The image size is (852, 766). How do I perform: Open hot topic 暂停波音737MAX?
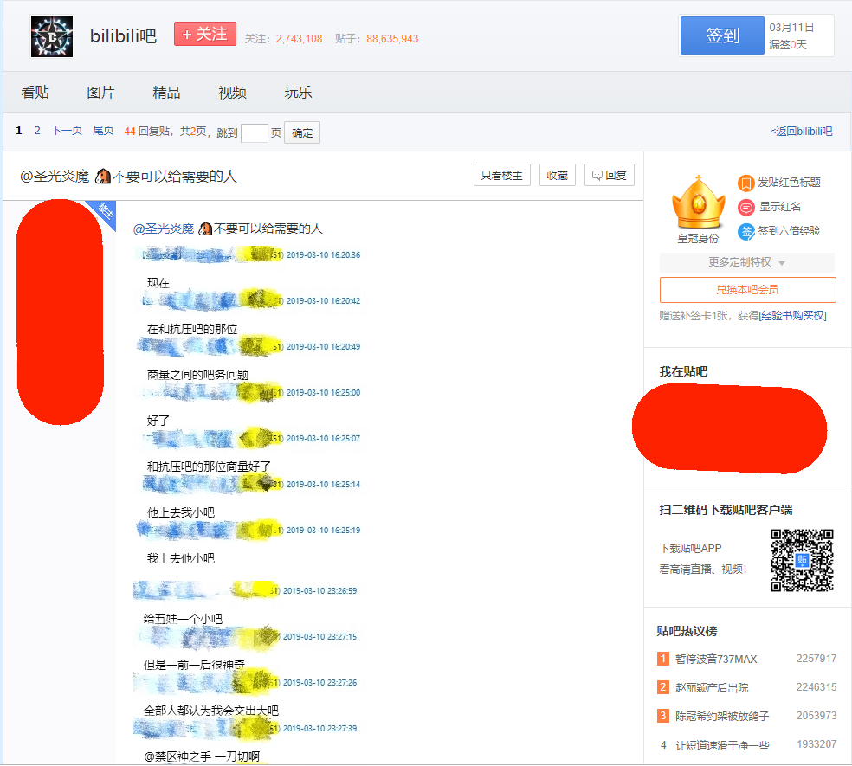[715, 659]
